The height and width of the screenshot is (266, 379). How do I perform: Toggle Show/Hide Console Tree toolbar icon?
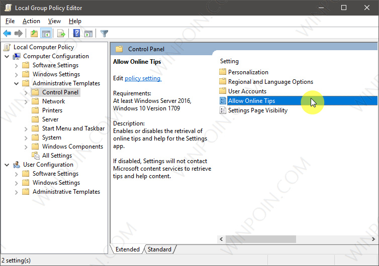coord(46,33)
